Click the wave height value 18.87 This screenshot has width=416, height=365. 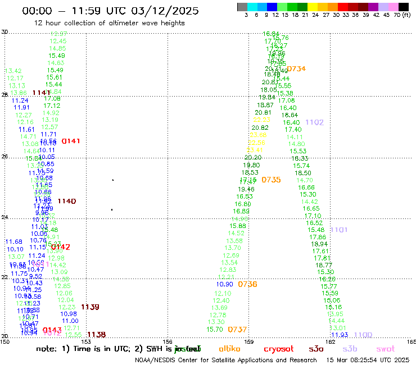pyautogui.click(x=265, y=105)
